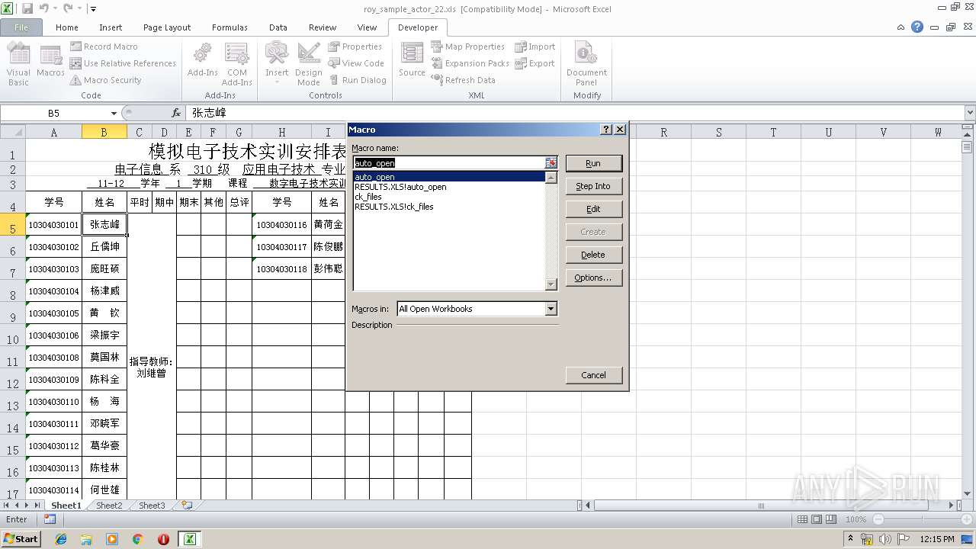Screen dimensions: 976x549
Task: Click Refresh Data in XML group
Action: pyautogui.click(x=463, y=80)
